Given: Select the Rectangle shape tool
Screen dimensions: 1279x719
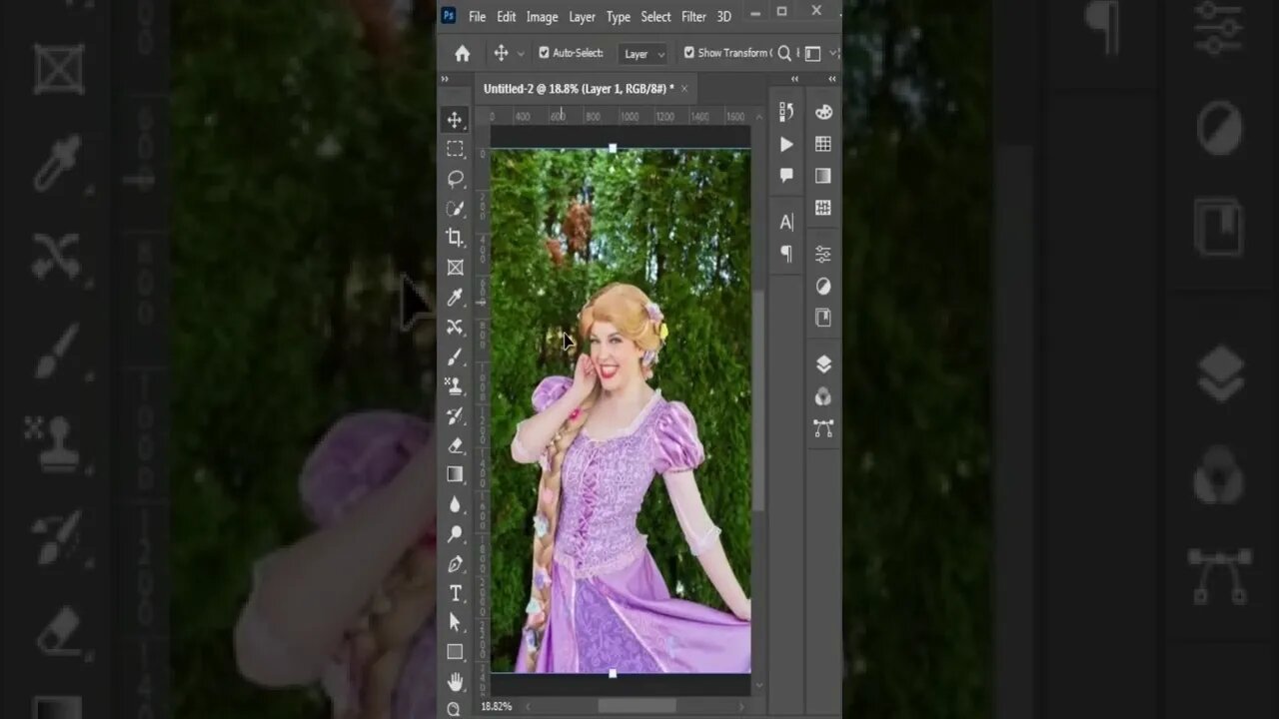Looking at the screenshot, I should point(455,652).
